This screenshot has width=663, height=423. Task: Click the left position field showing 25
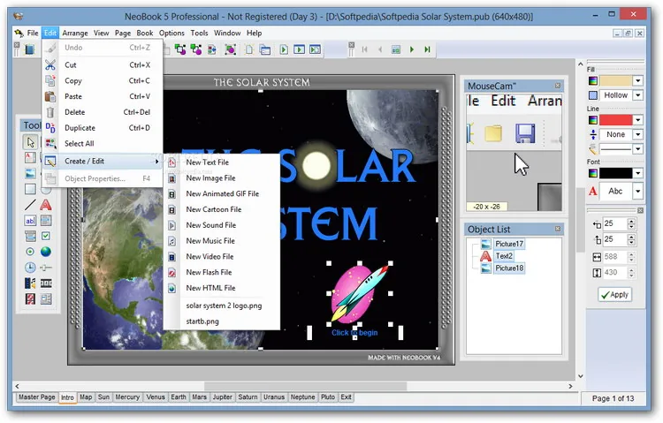click(614, 223)
